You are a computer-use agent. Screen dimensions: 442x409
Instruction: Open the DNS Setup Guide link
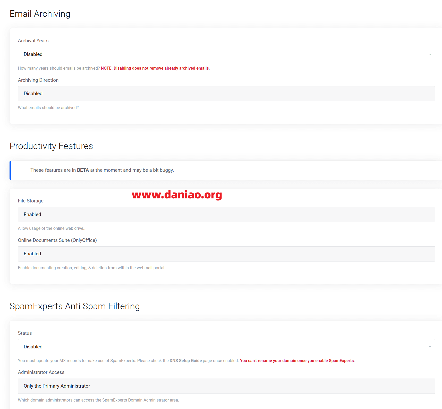pyautogui.click(x=185, y=361)
